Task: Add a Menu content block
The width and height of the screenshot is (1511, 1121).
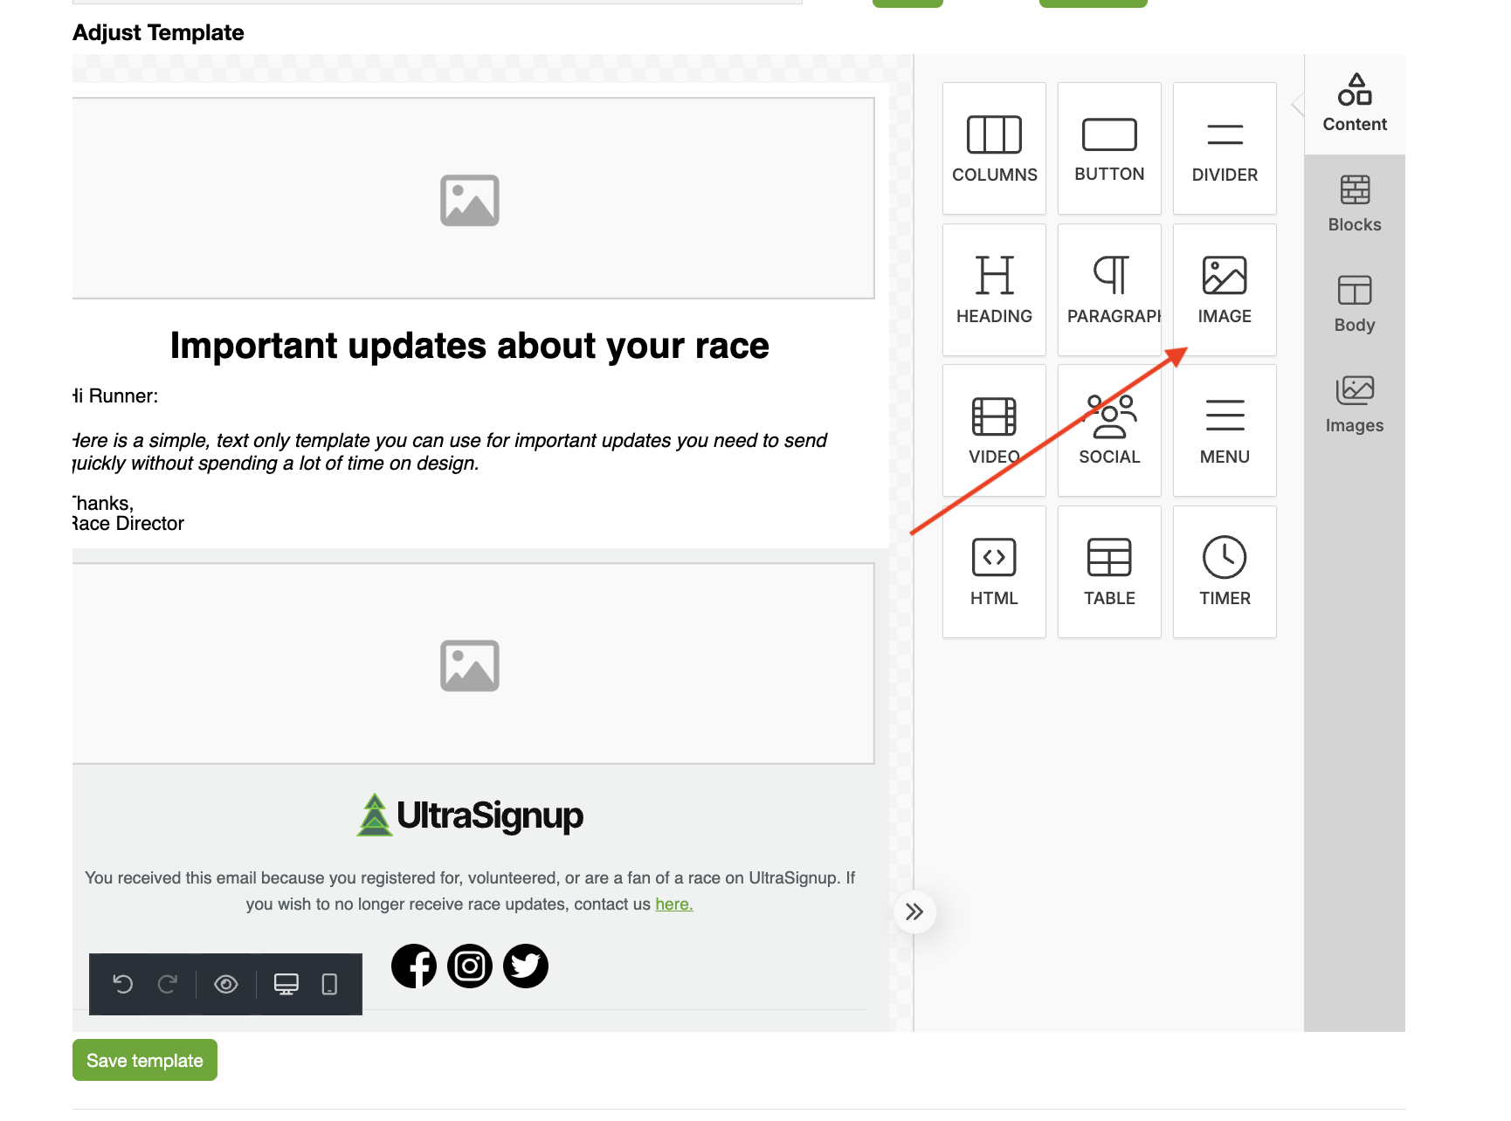Action: (x=1225, y=430)
